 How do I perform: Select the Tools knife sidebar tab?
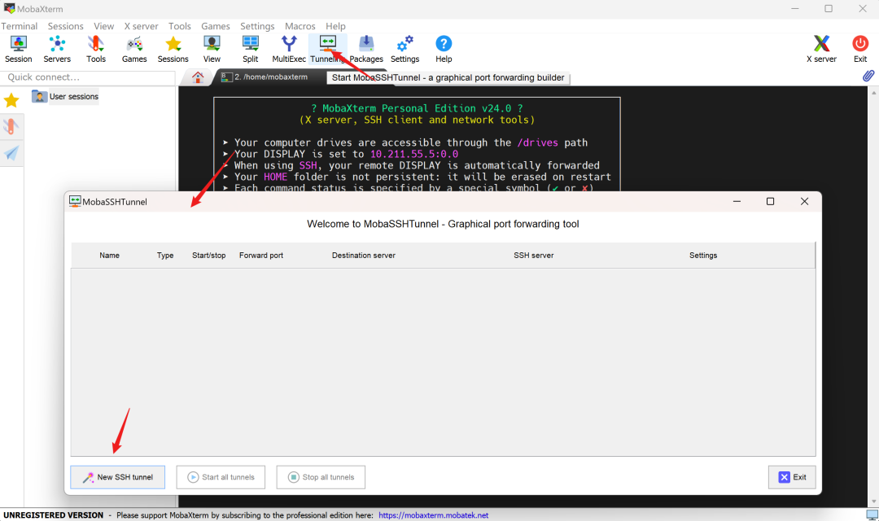(11, 126)
